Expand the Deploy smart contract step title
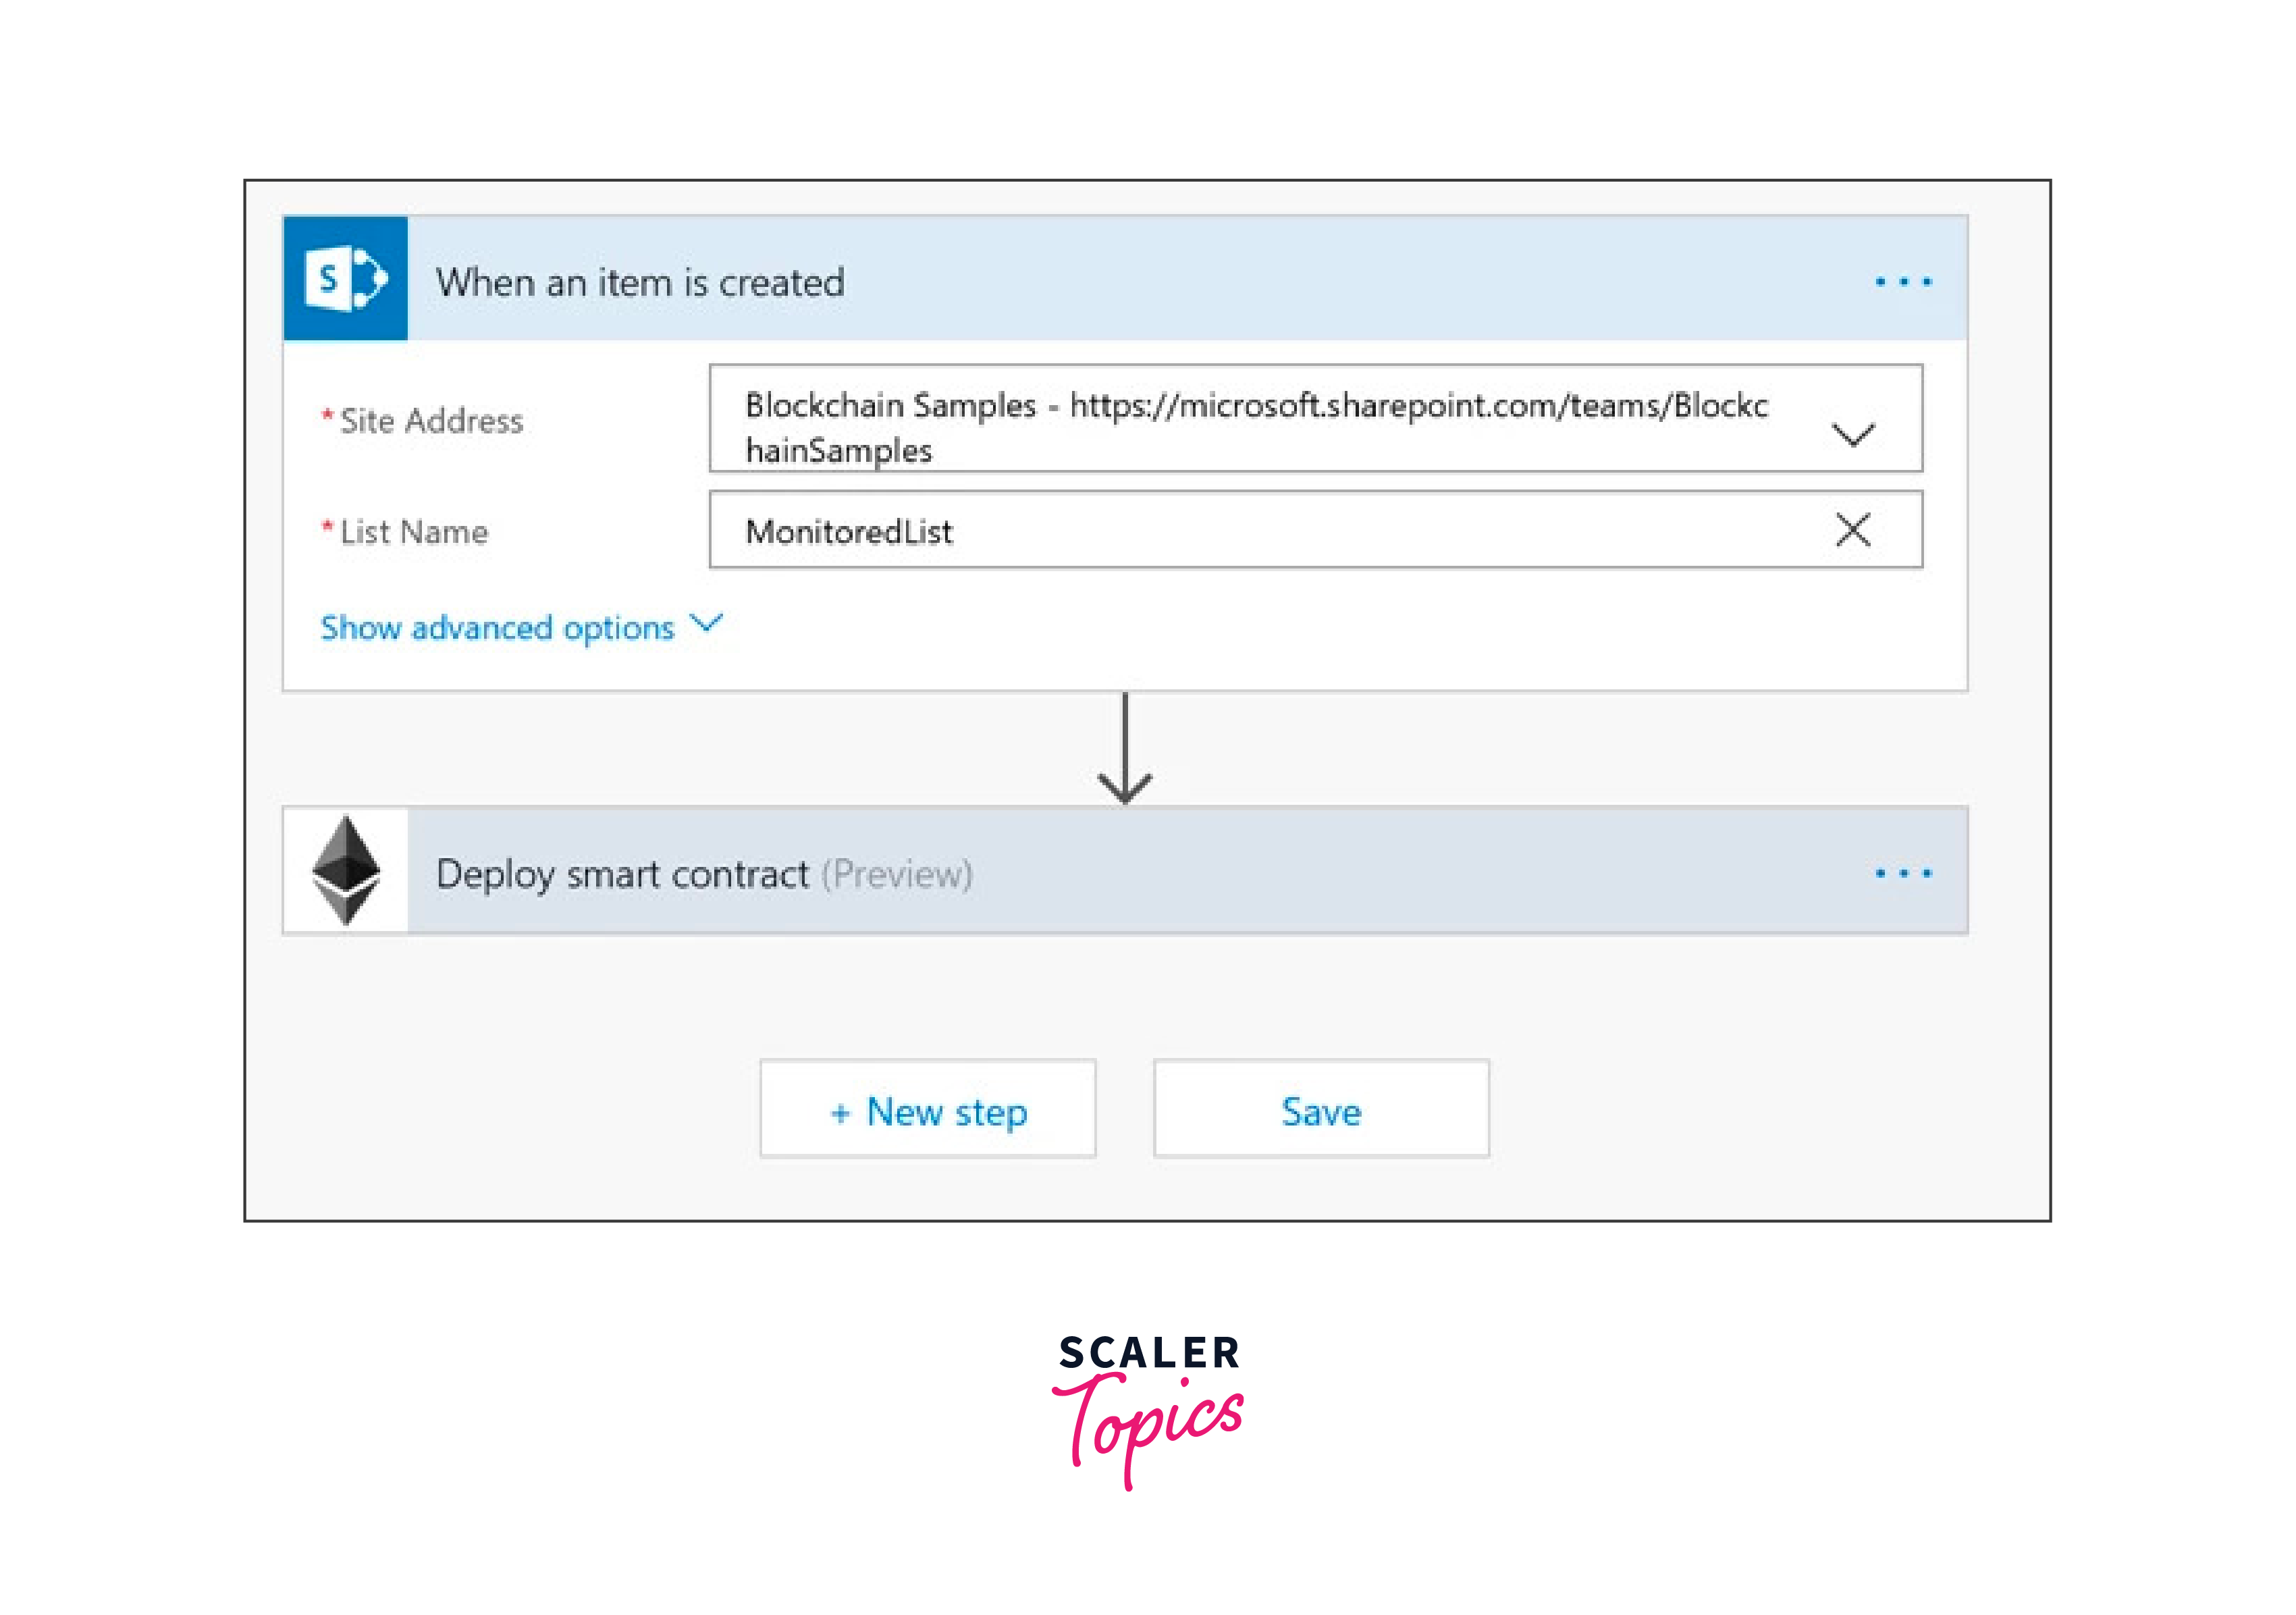Image resolution: width=2296 pixels, height=1615 pixels. click(622, 874)
